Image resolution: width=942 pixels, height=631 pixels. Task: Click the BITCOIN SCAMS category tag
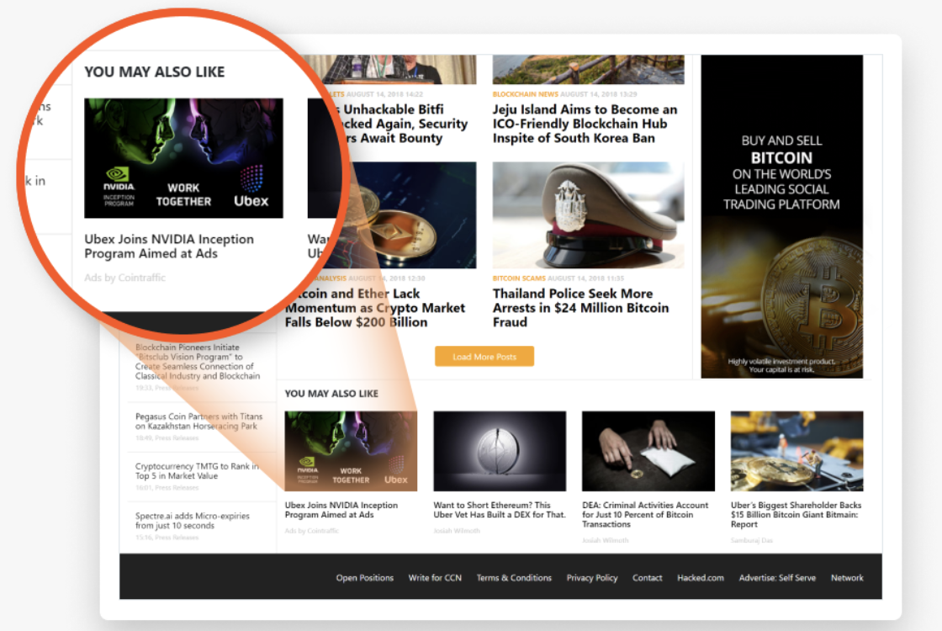coord(519,278)
